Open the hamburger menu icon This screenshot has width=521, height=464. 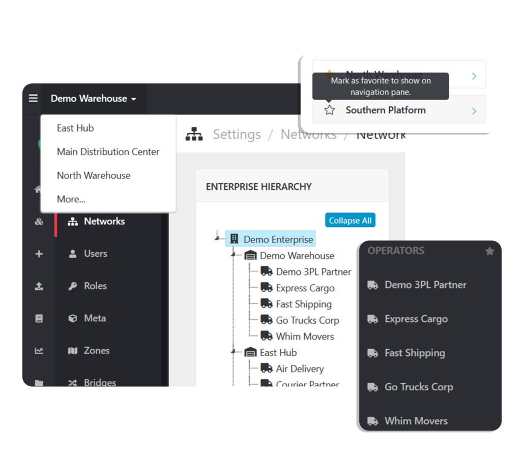tap(33, 98)
